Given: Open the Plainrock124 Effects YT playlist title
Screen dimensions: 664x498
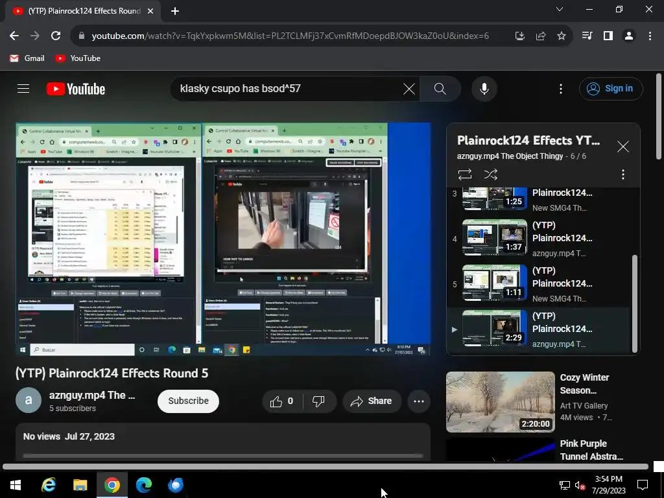Looking at the screenshot, I should click(528, 141).
